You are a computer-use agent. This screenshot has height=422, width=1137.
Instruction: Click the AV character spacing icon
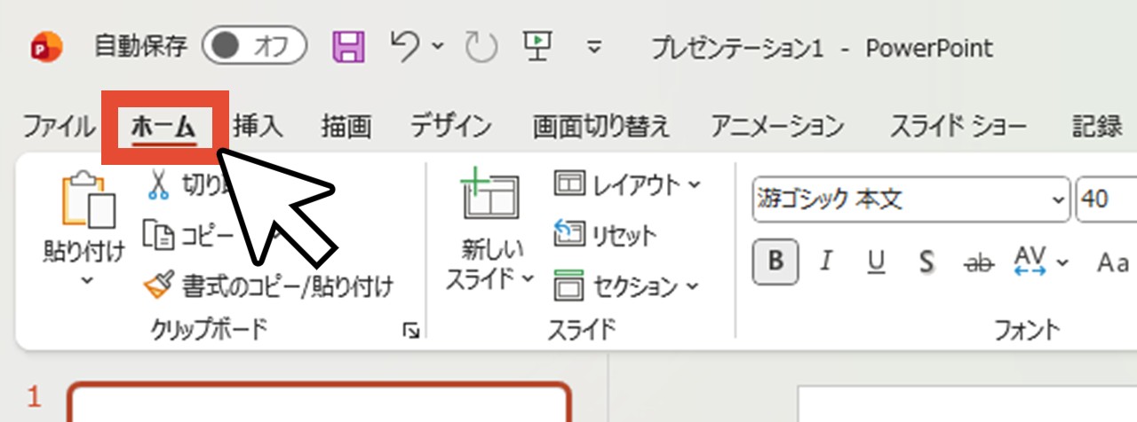click(x=1029, y=260)
